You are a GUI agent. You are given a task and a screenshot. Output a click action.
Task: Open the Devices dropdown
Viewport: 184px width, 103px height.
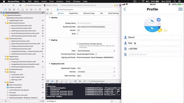96,72
